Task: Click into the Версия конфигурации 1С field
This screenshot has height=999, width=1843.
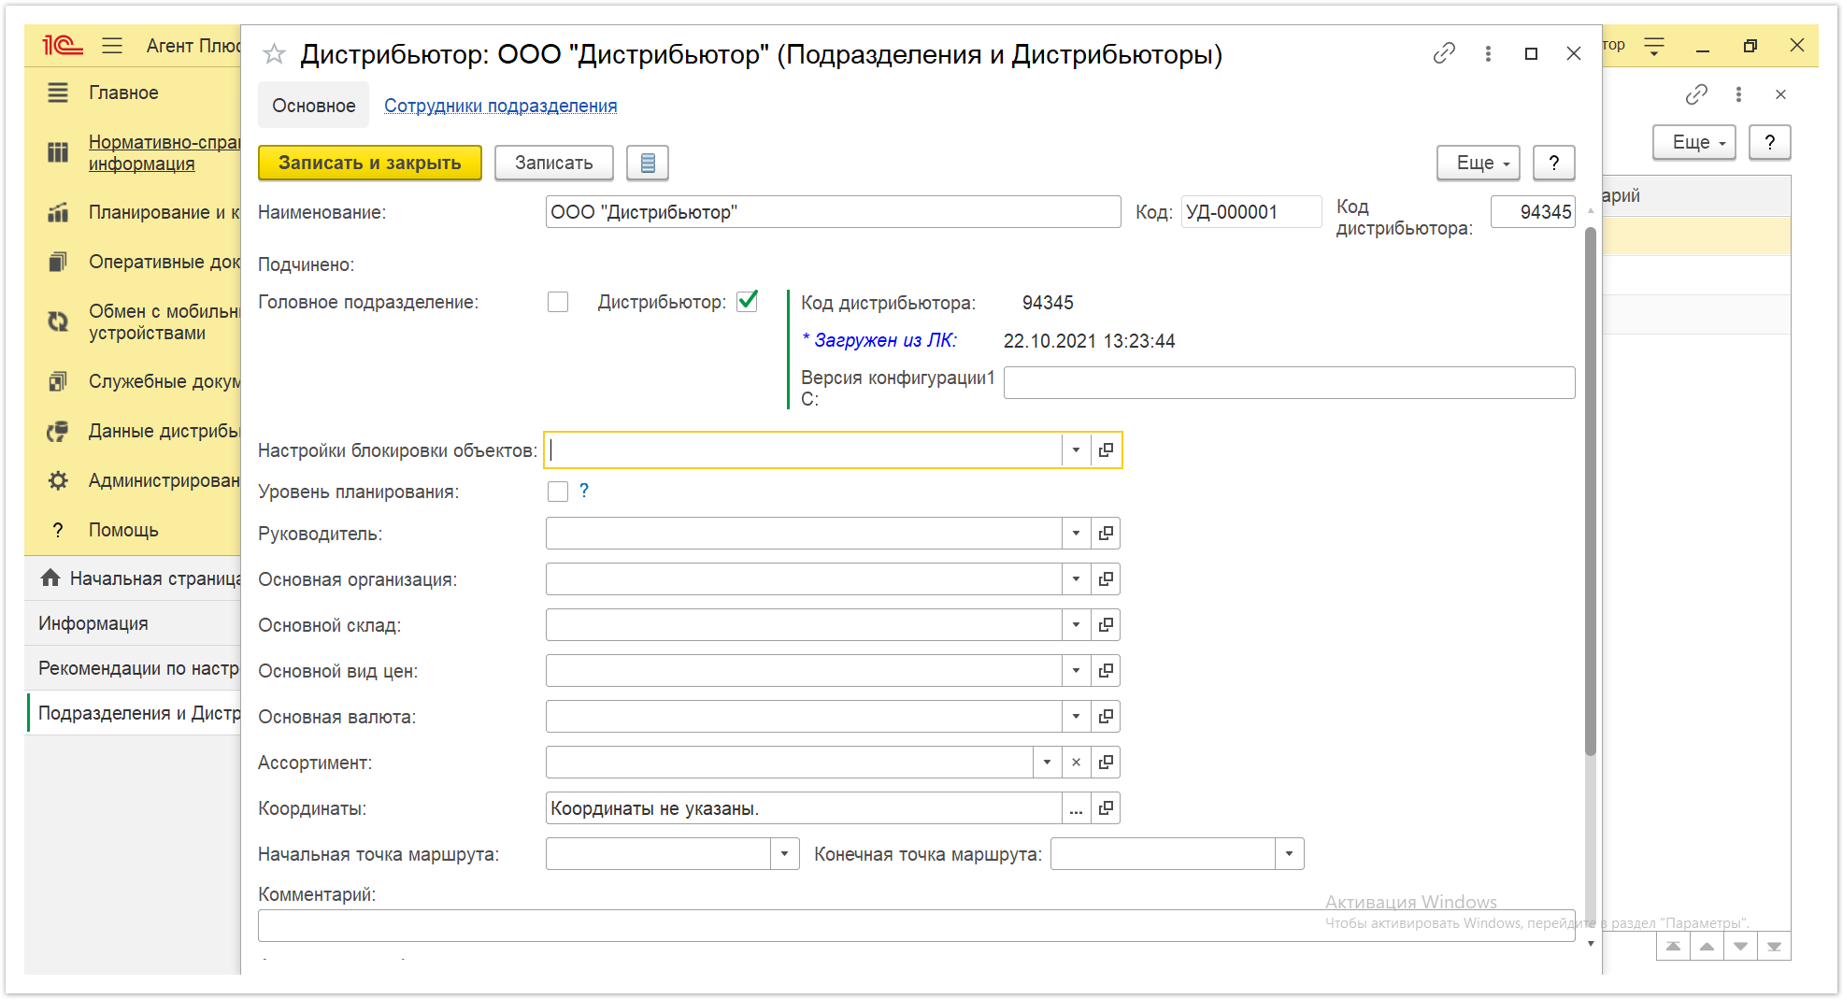Action: [x=1290, y=382]
